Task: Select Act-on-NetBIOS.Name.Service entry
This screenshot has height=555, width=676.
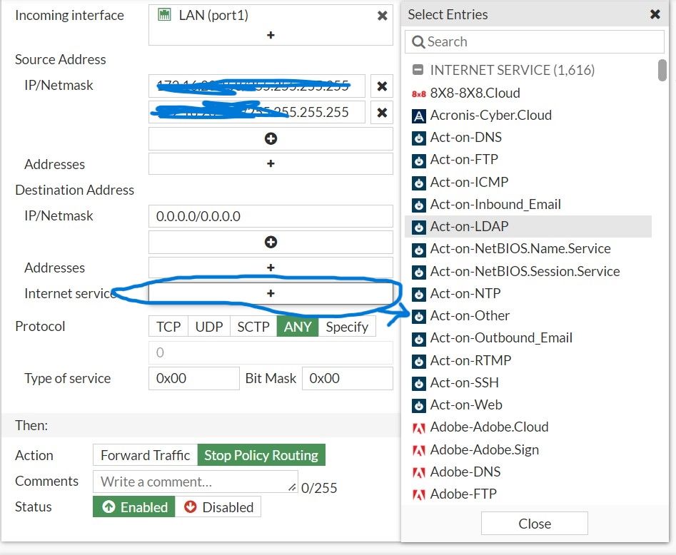Action: click(528, 249)
